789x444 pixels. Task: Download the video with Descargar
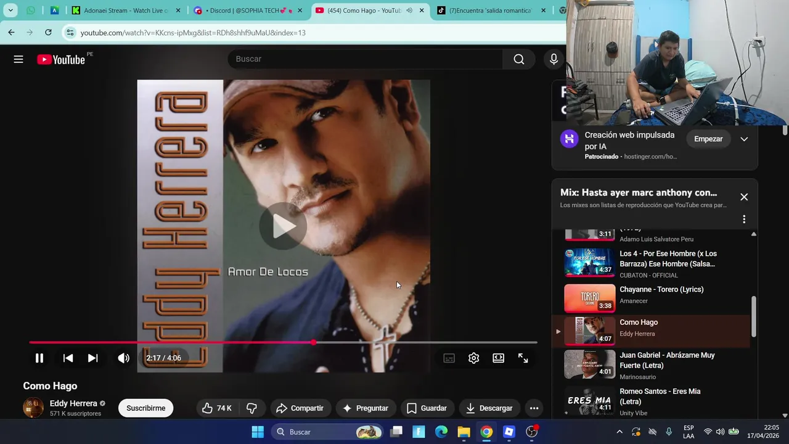[x=489, y=408]
